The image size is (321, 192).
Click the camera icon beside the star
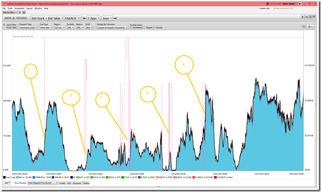pos(306,17)
